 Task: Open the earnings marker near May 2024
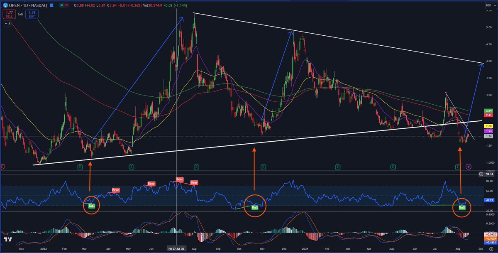click(393, 167)
